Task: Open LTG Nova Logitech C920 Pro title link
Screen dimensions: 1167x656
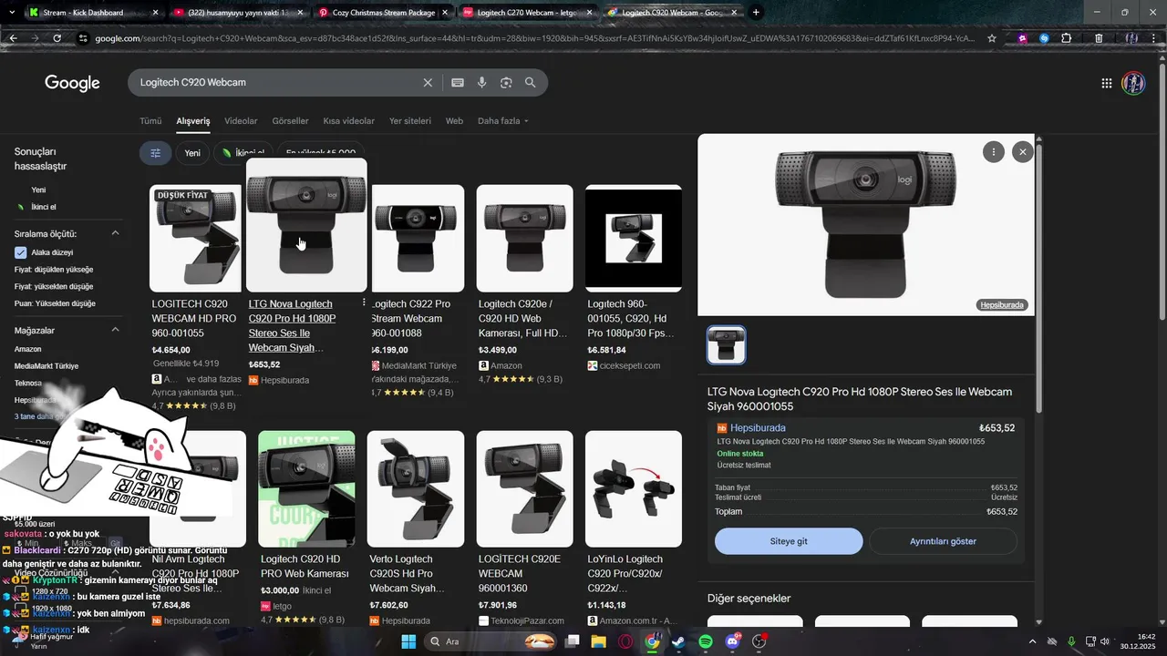Action: pyautogui.click(x=292, y=325)
